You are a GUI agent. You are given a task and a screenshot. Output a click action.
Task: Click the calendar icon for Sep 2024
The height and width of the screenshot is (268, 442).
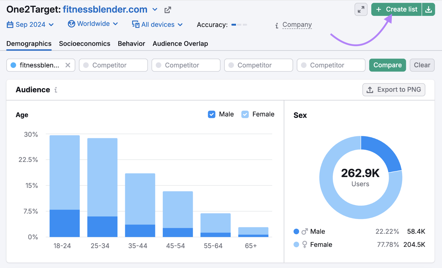click(10, 25)
